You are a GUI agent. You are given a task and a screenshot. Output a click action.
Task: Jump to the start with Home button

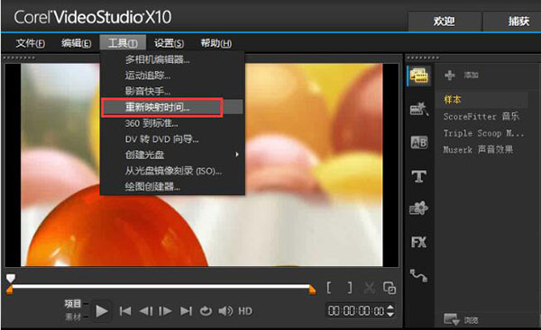(125, 311)
